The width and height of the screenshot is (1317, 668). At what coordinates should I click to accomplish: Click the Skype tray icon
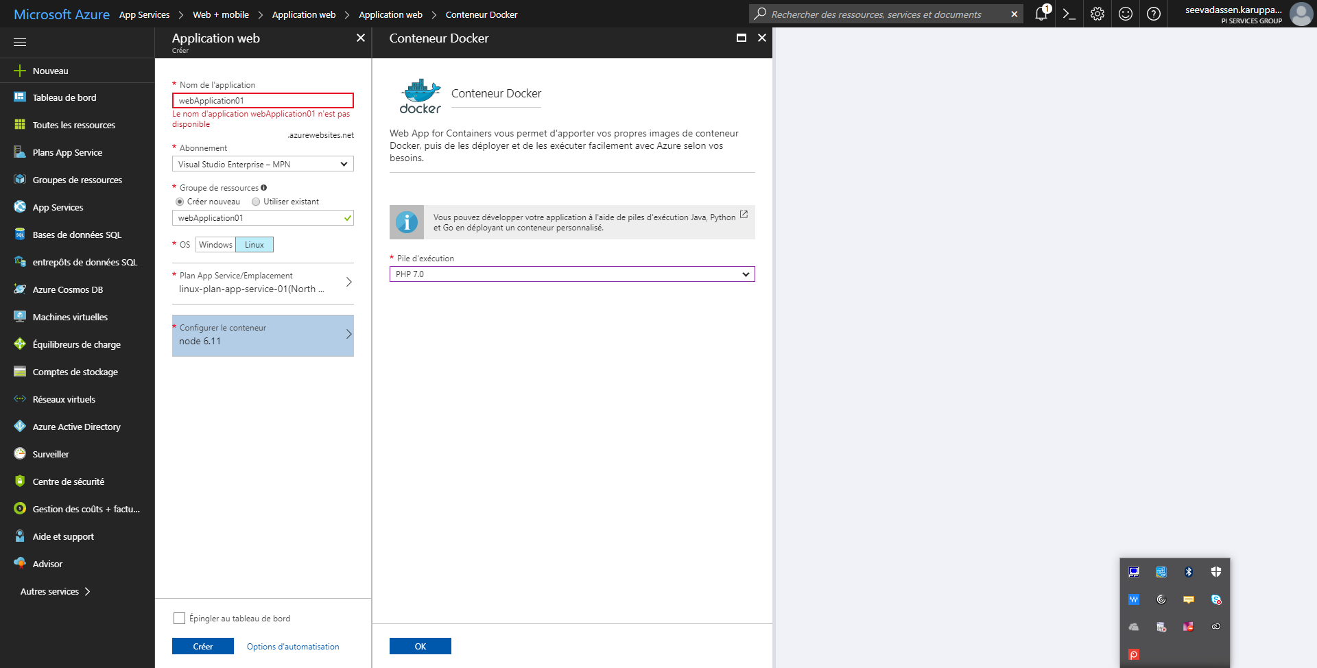coord(1216,599)
